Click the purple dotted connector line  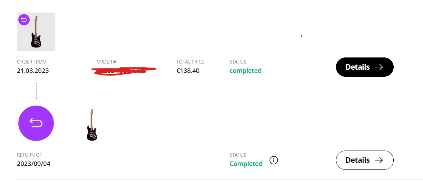tap(36, 91)
